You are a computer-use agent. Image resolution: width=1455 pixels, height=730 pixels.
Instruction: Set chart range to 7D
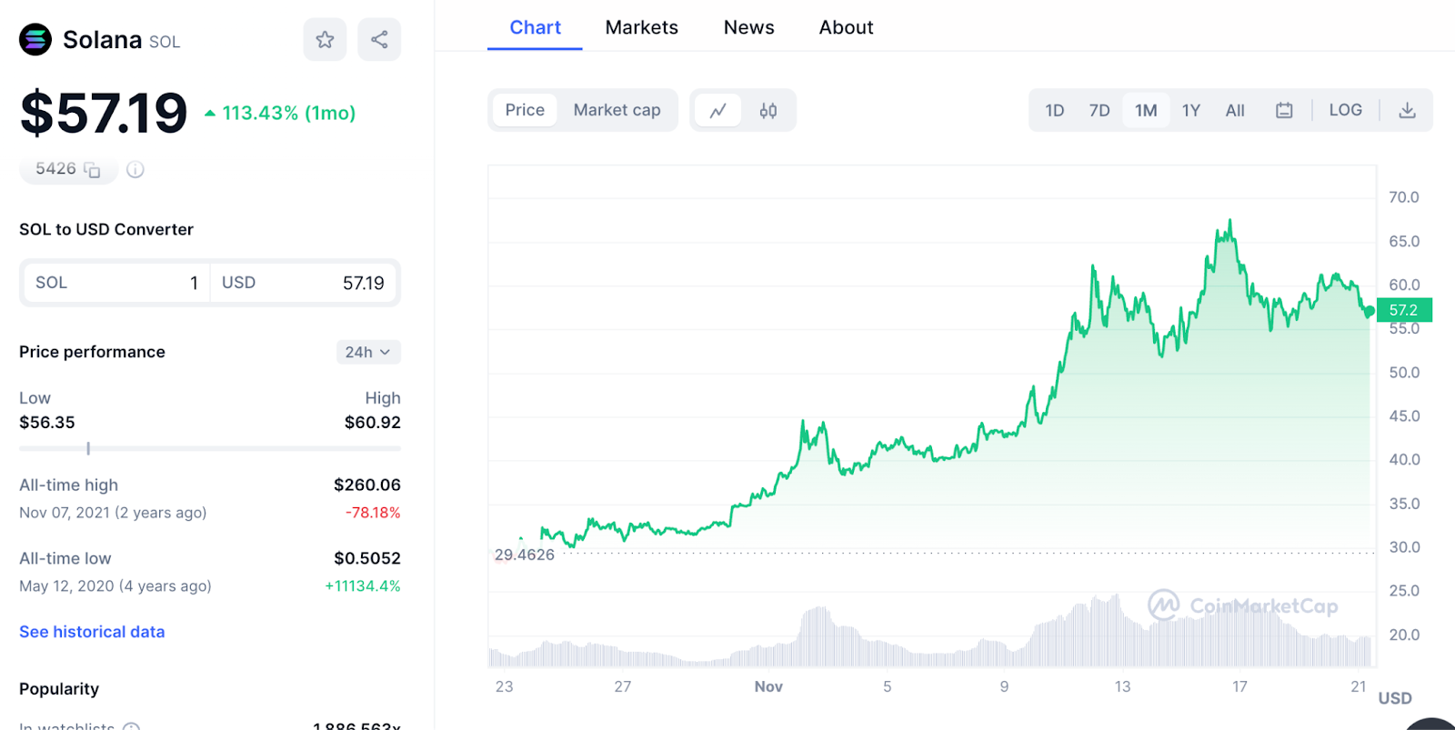click(x=1099, y=110)
